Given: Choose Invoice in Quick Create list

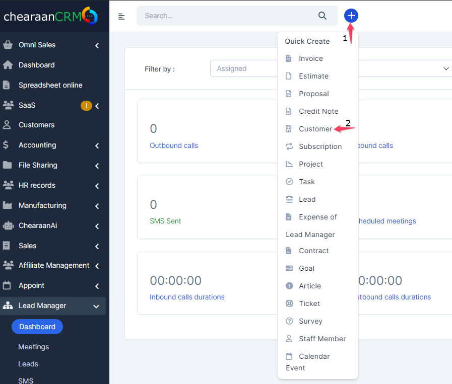Looking at the screenshot, I should 310,58.
